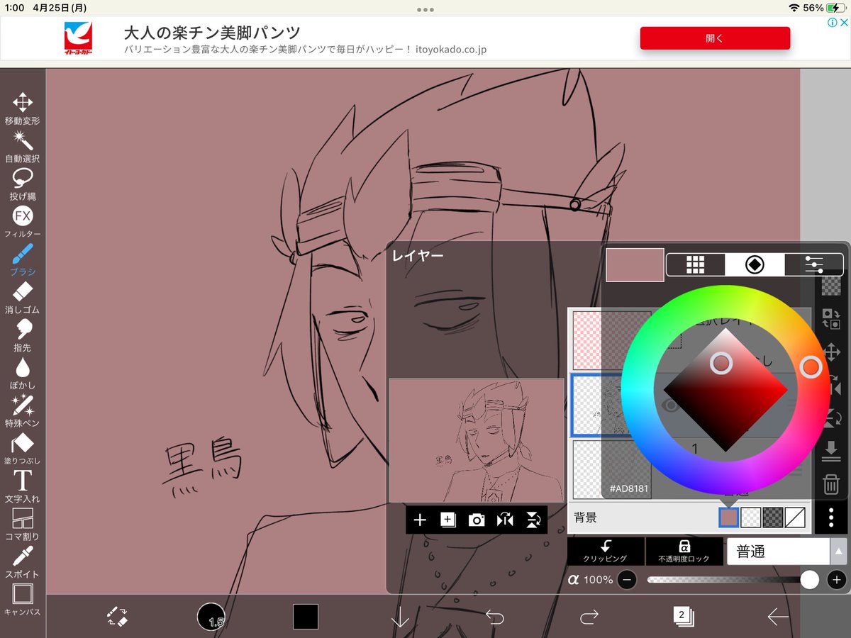Toggle Alpha Lock (不透明度ロック)
This screenshot has height=638, width=851.
[x=684, y=551]
